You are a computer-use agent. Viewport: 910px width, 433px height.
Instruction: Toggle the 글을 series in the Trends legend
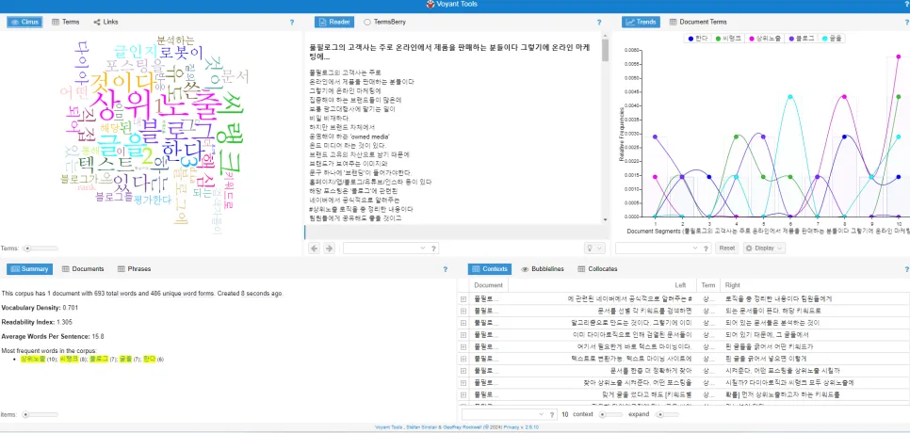click(x=832, y=39)
